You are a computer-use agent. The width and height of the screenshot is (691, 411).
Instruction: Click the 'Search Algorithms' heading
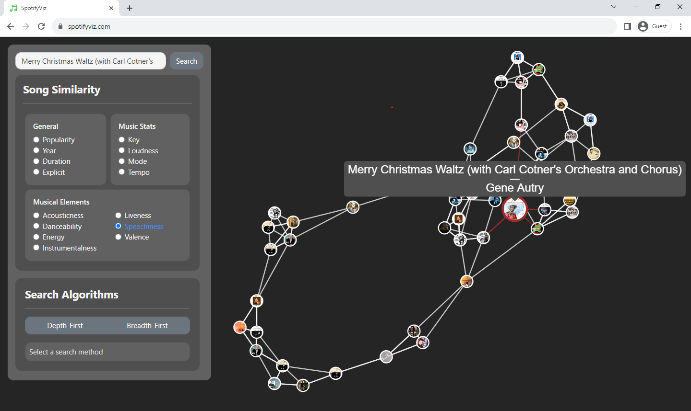(x=71, y=295)
